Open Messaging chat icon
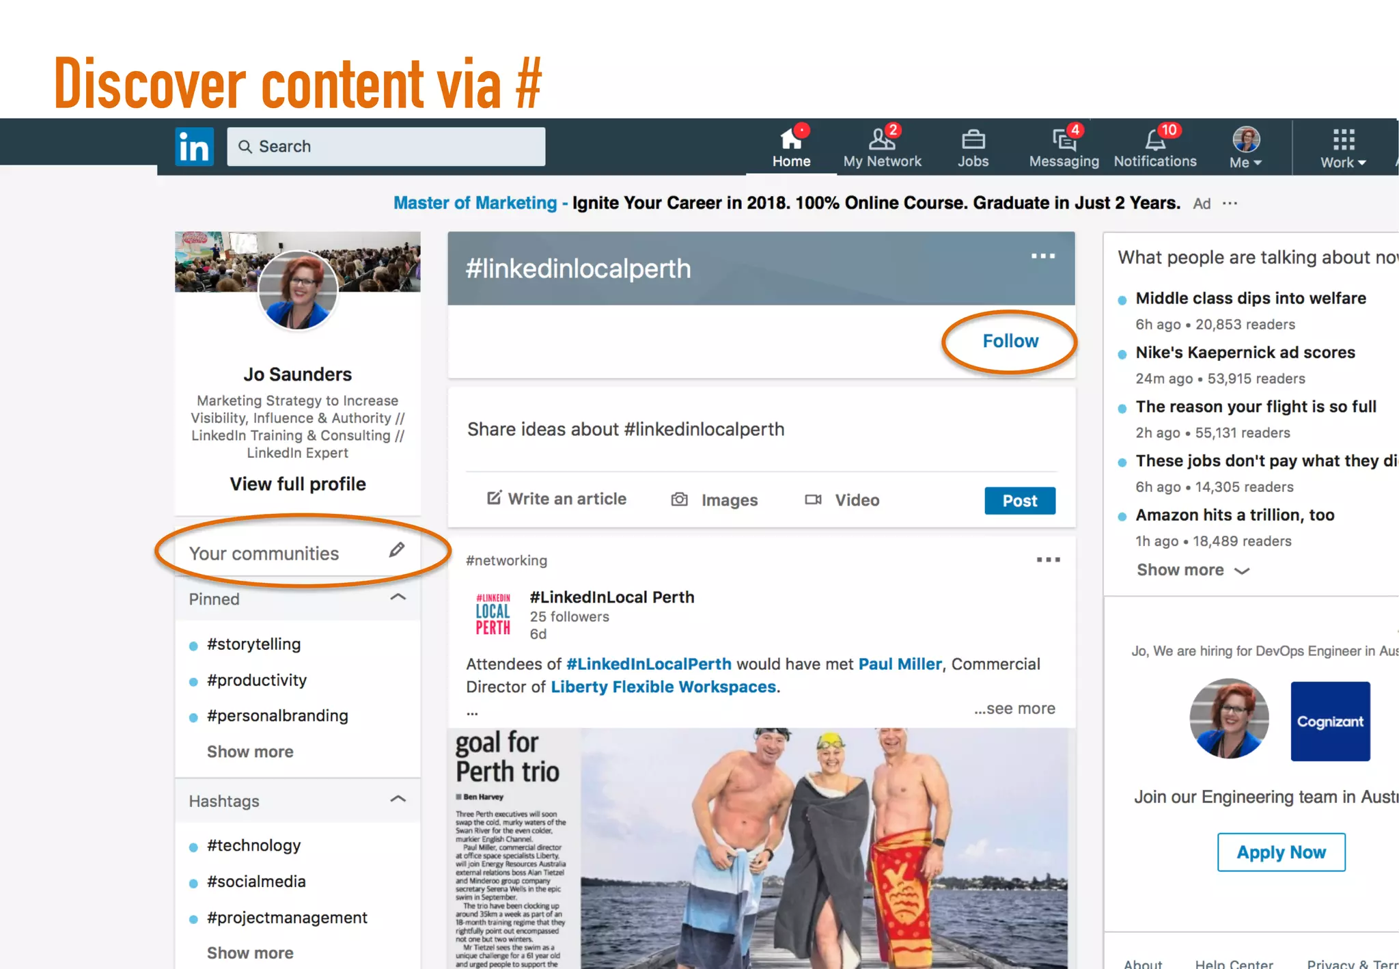 click(1064, 139)
